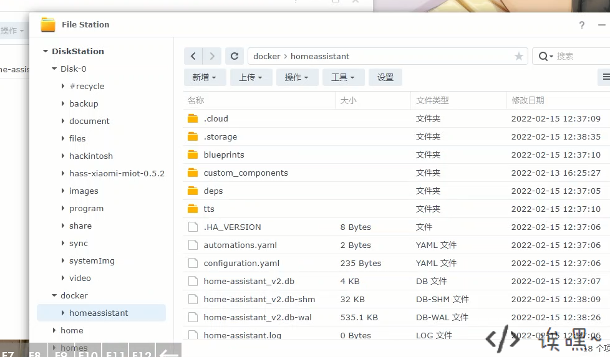Select the custom_components folder icon
This screenshot has height=357, width=610.
(193, 173)
